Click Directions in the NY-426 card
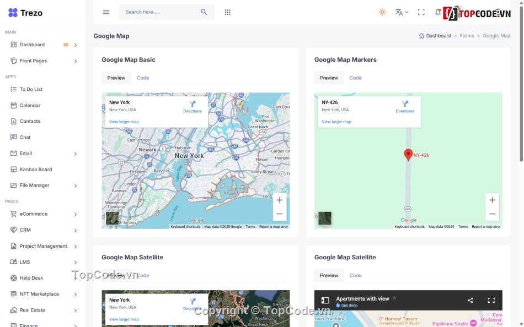524x327 pixels. 405,107
